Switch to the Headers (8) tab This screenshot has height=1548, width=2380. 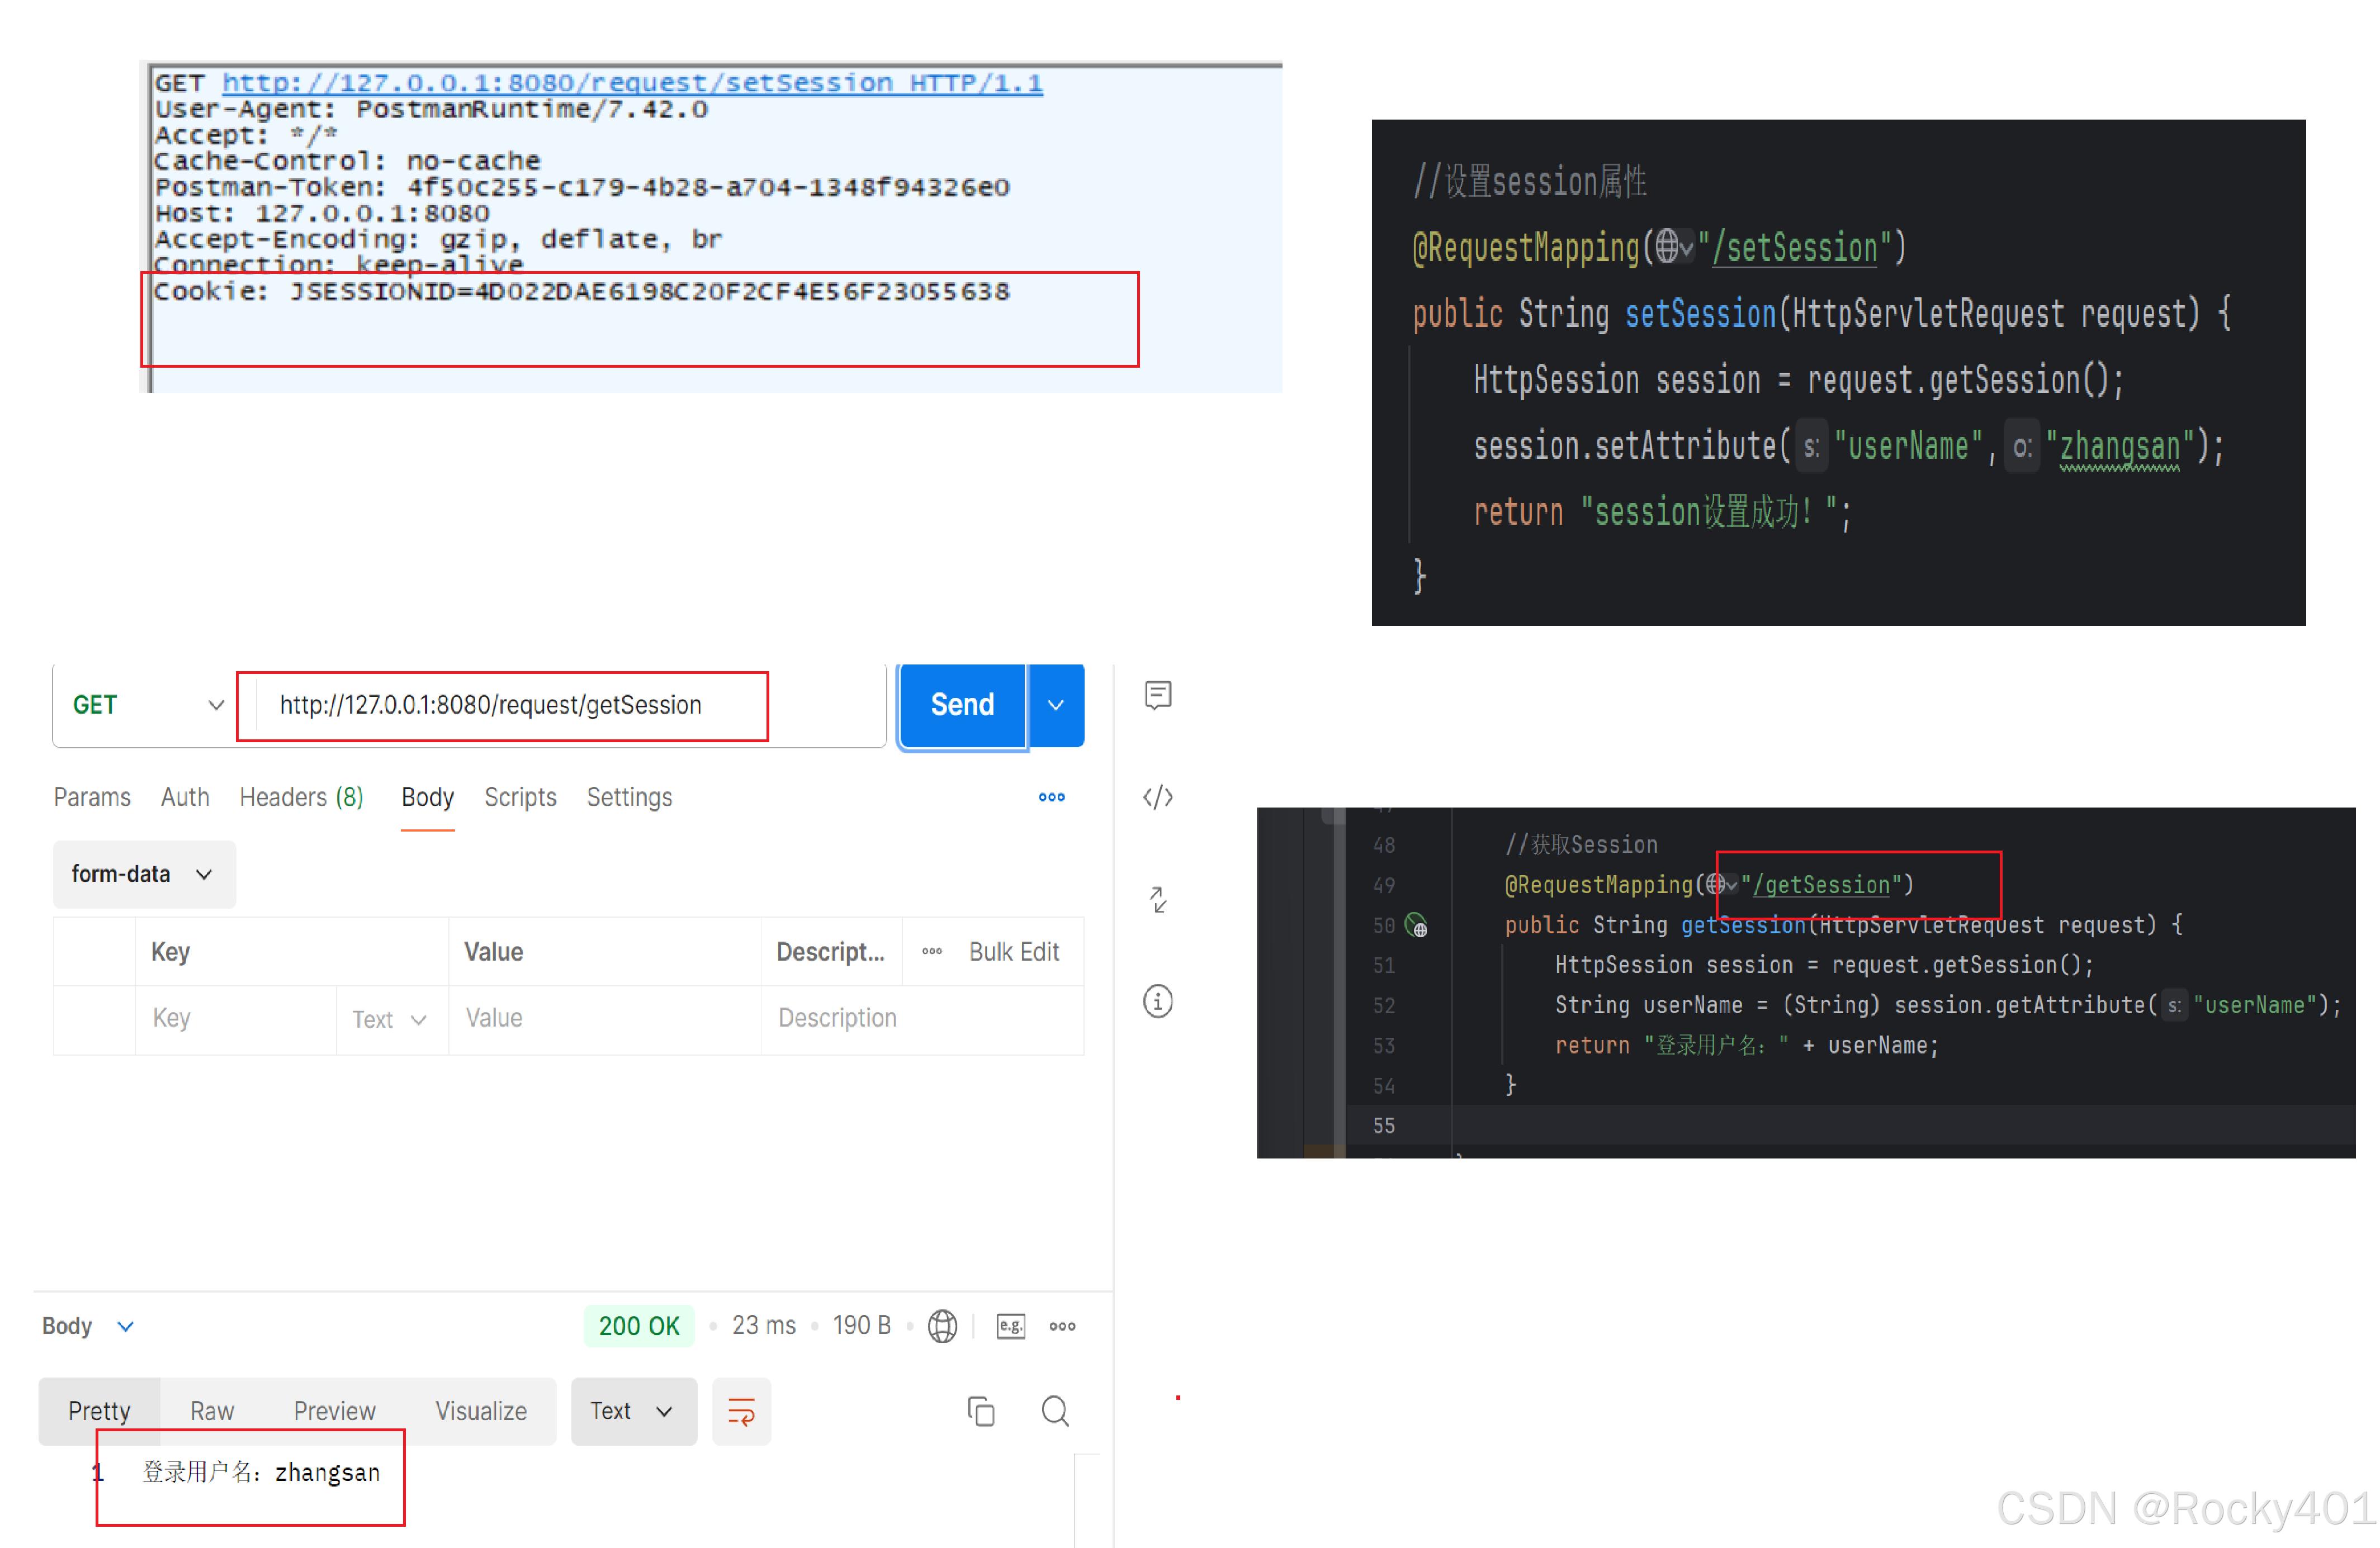tap(301, 797)
